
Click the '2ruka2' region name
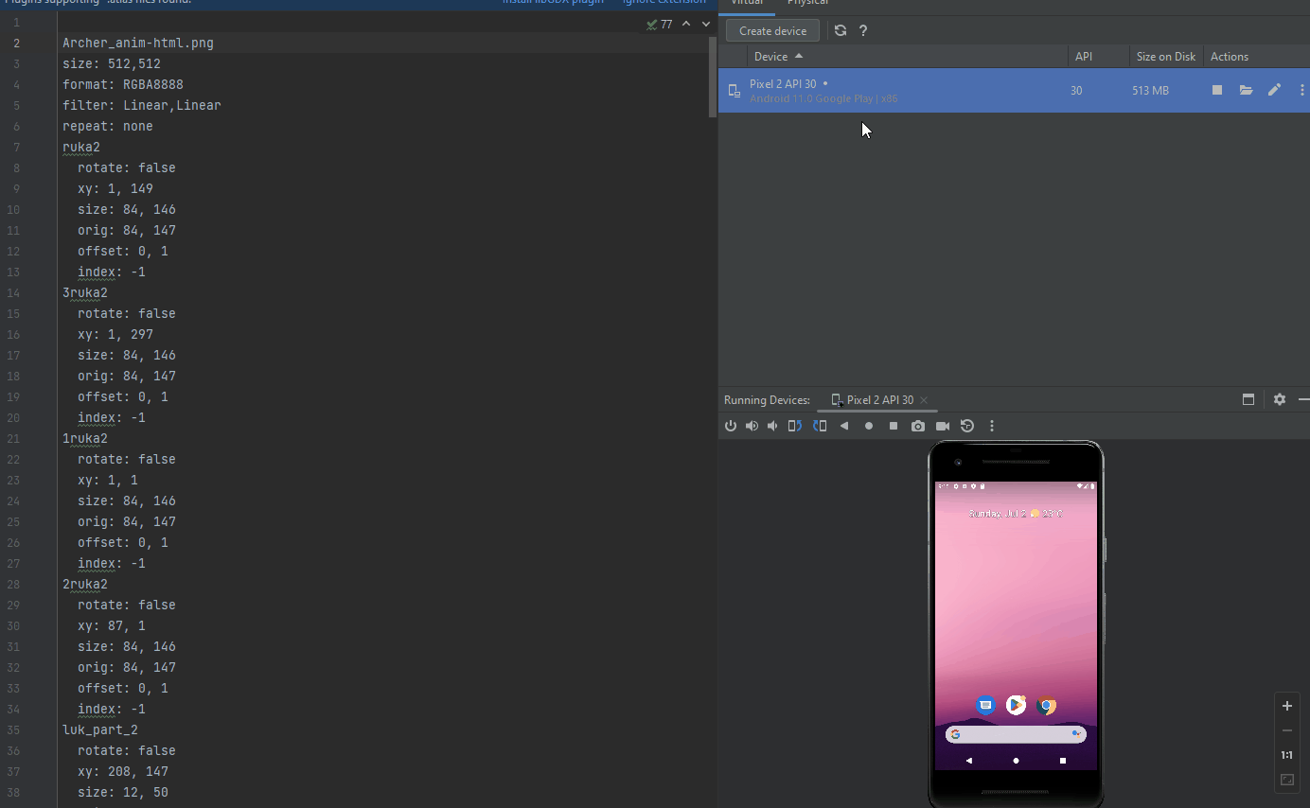pyautogui.click(x=85, y=585)
